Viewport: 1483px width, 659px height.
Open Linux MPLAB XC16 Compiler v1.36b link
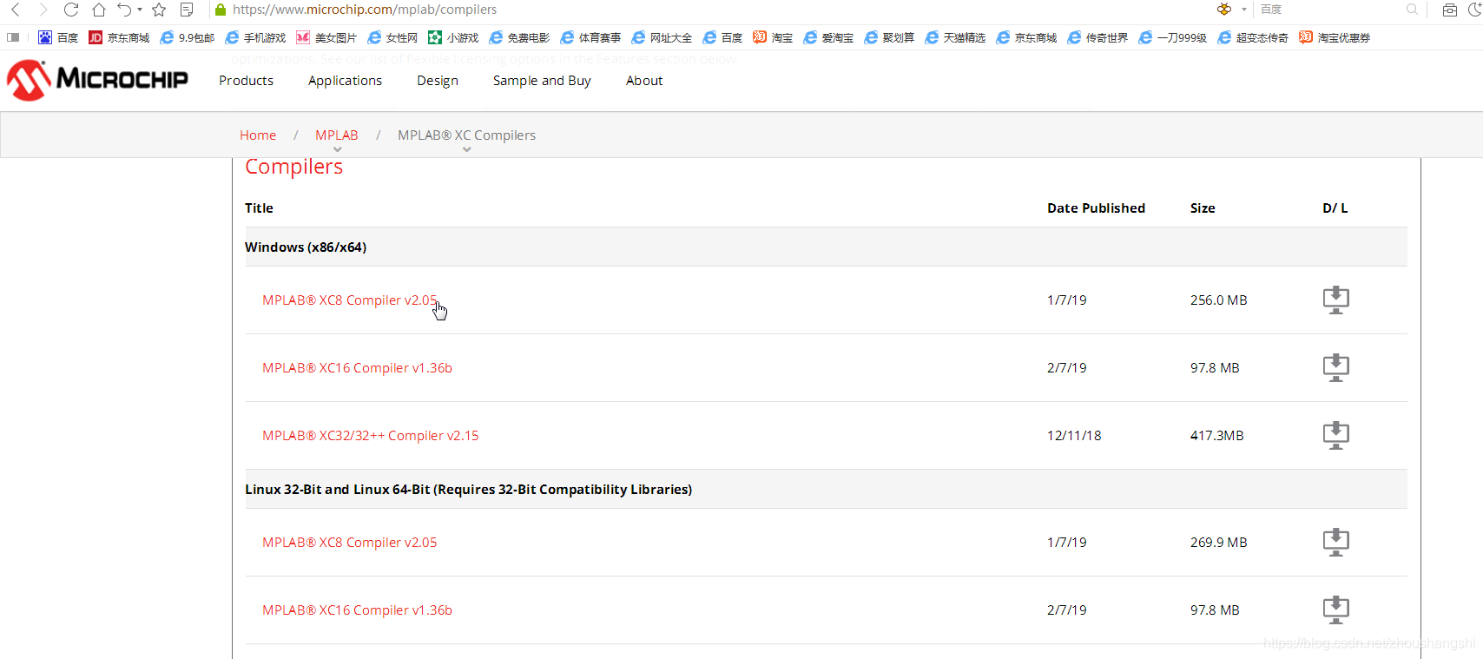tap(357, 610)
